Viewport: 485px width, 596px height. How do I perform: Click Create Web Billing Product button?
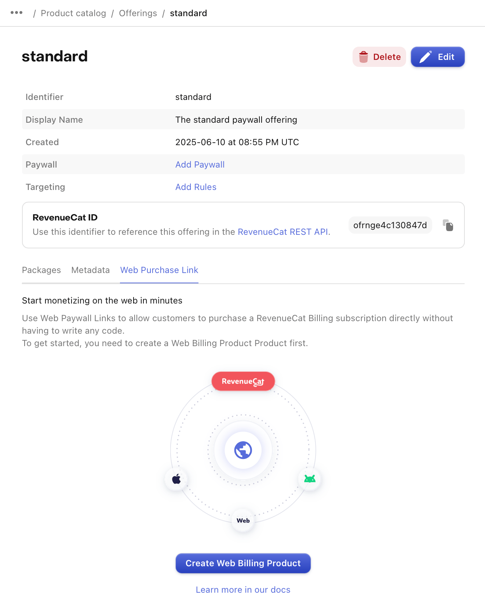click(x=243, y=563)
